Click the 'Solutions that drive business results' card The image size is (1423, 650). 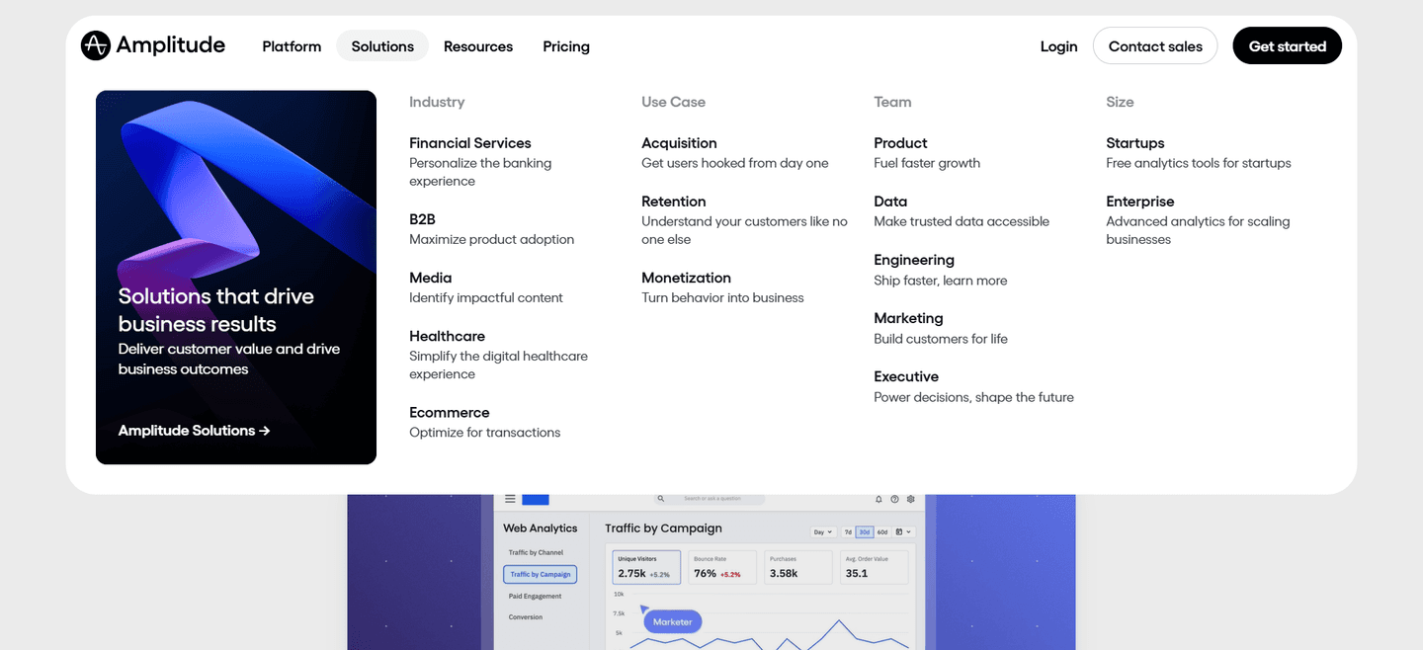(236, 278)
